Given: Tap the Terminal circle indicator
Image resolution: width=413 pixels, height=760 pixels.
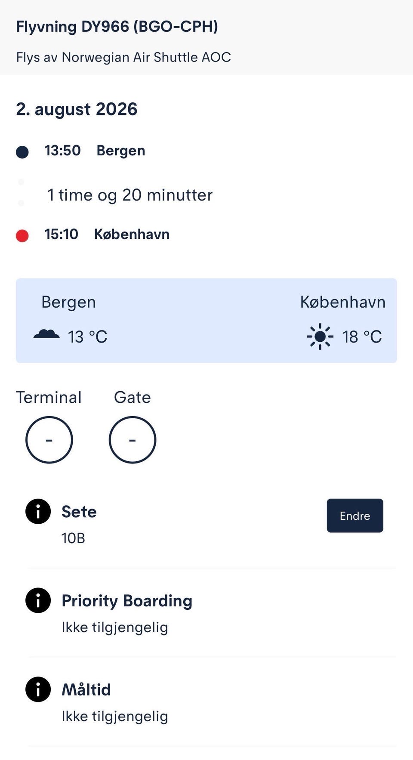Looking at the screenshot, I should [x=49, y=440].
